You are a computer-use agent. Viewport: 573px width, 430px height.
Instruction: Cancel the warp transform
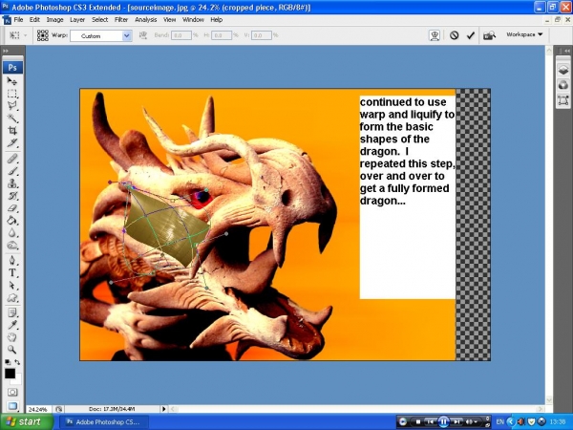pyautogui.click(x=454, y=35)
